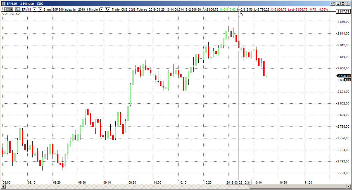
Task: Click the 09:50 time axis label
Action: click(132, 182)
